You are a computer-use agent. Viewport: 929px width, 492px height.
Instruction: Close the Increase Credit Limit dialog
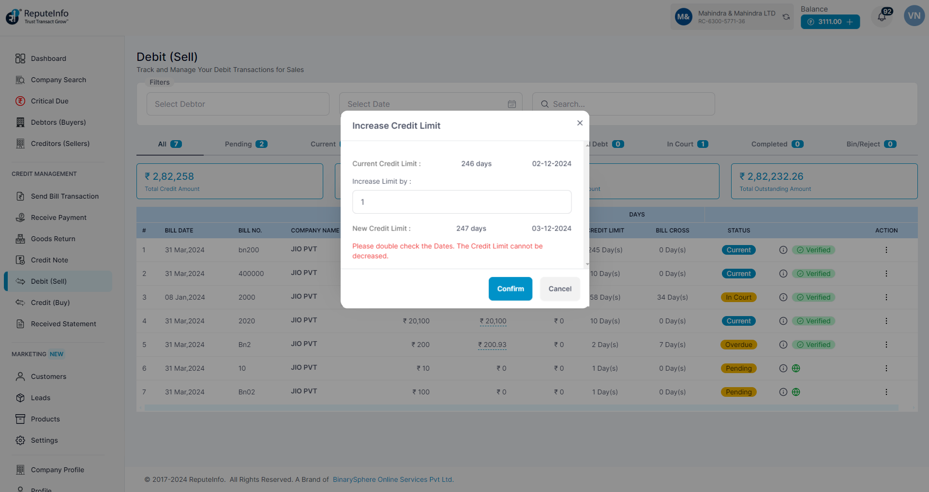(x=580, y=123)
